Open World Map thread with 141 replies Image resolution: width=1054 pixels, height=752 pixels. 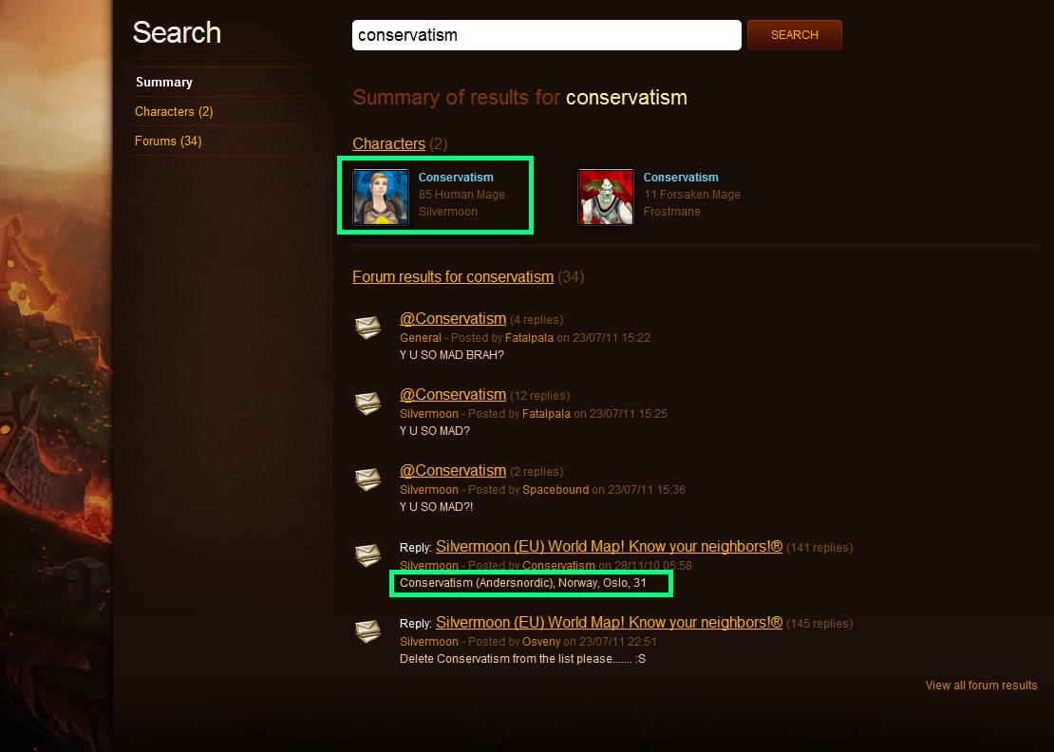point(609,546)
